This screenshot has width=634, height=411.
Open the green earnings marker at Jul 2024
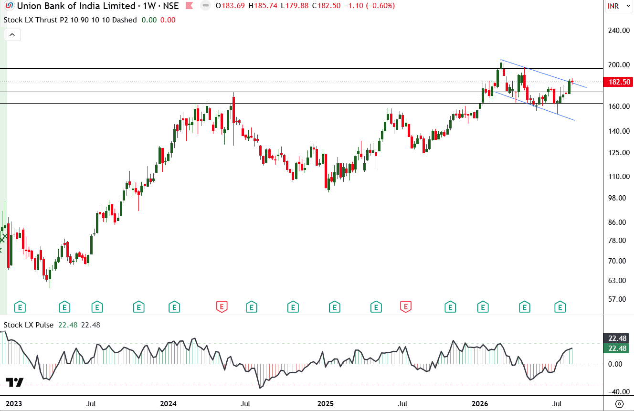251,306
